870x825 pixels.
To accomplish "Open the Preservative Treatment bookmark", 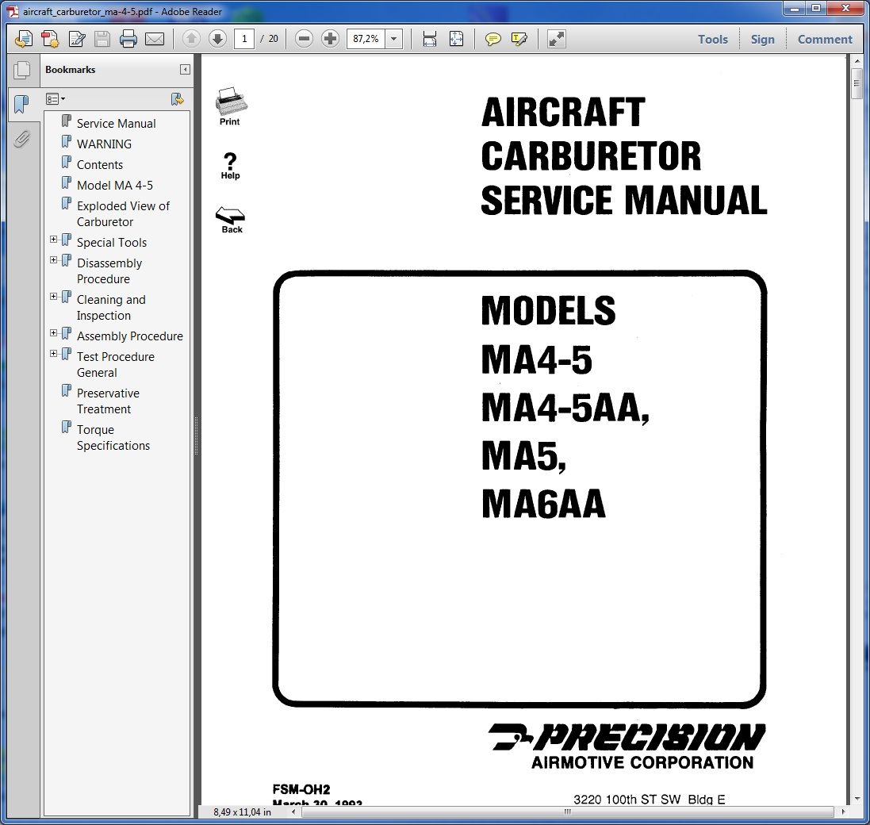I will point(108,401).
